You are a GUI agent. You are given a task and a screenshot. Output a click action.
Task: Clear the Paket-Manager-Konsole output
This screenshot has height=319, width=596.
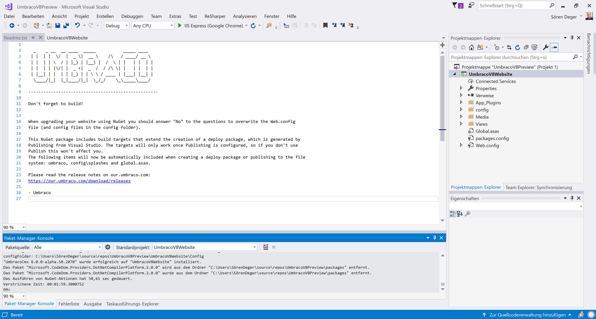point(266,247)
